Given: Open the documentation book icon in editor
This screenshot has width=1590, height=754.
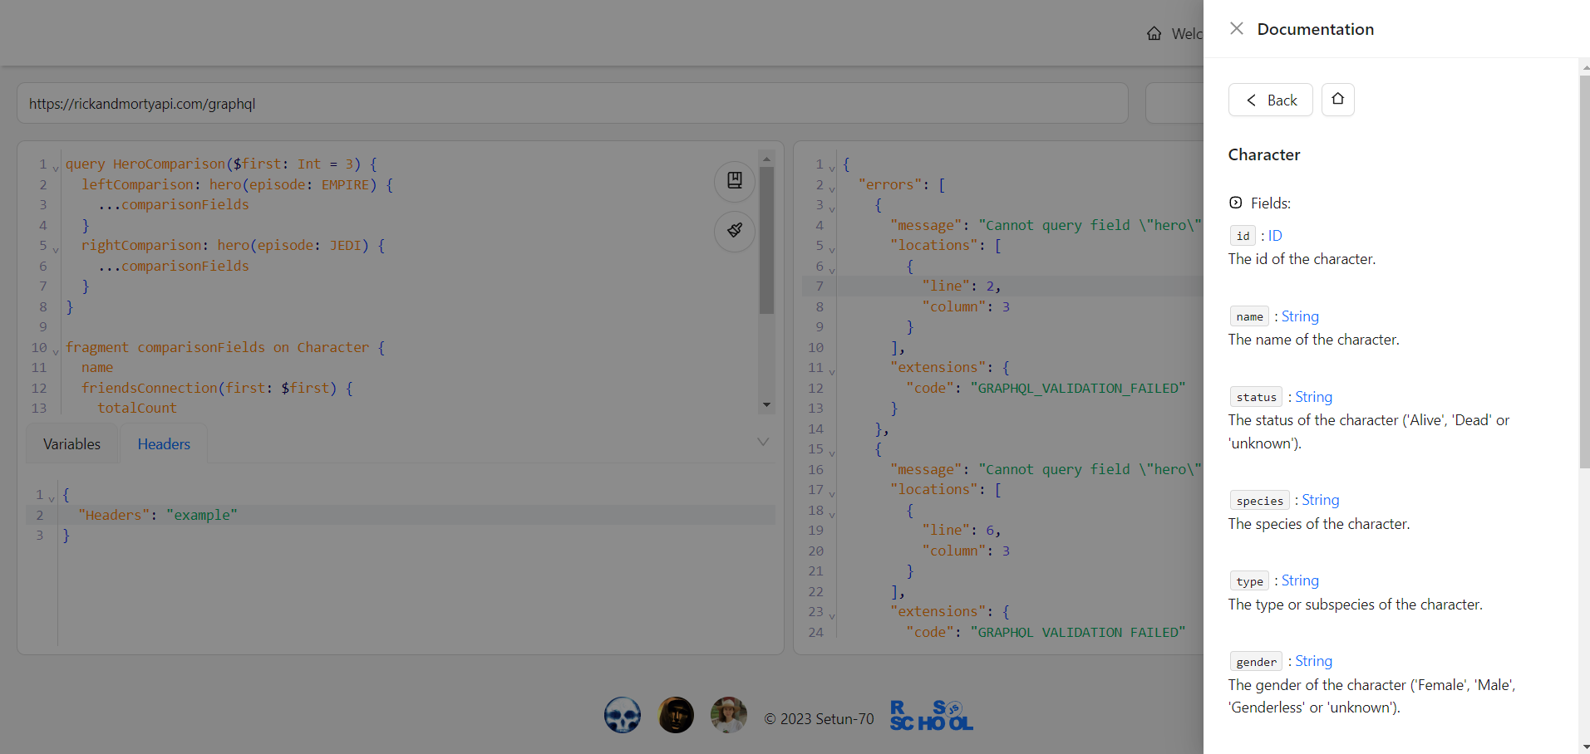Looking at the screenshot, I should pos(735,181).
